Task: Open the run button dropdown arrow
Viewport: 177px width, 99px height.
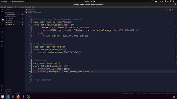Action: coord(168,10)
